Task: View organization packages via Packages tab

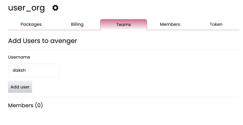Action: pyautogui.click(x=31, y=24)
